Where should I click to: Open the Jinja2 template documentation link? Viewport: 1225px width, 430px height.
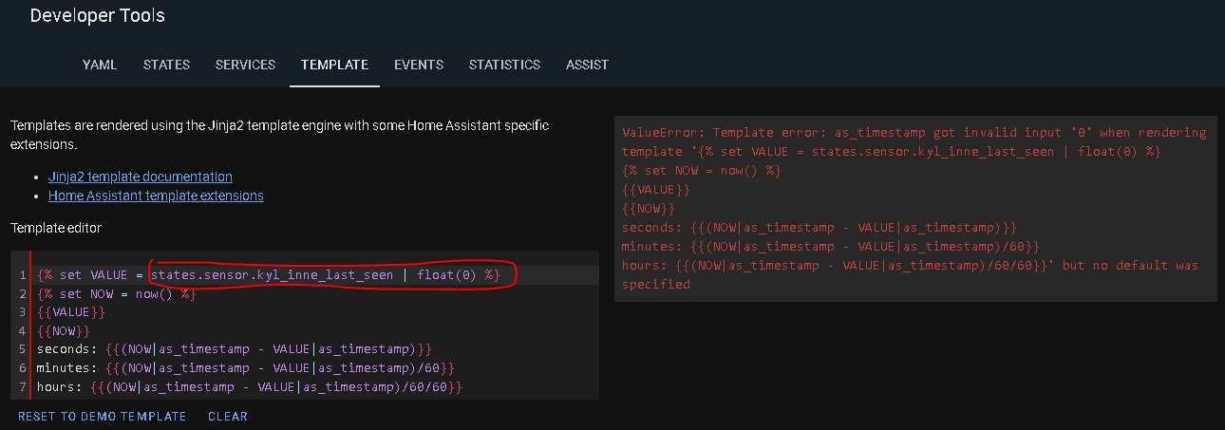[x=140, y=177]
